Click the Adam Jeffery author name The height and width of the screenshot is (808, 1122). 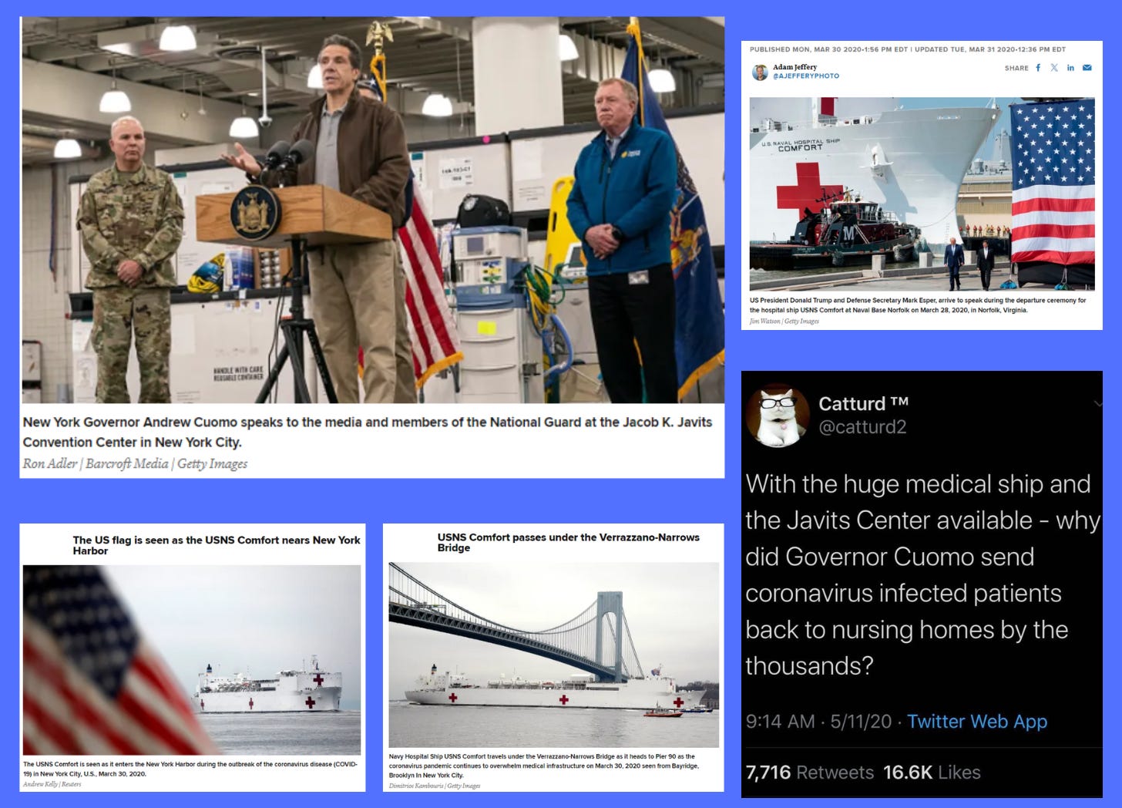794,67
